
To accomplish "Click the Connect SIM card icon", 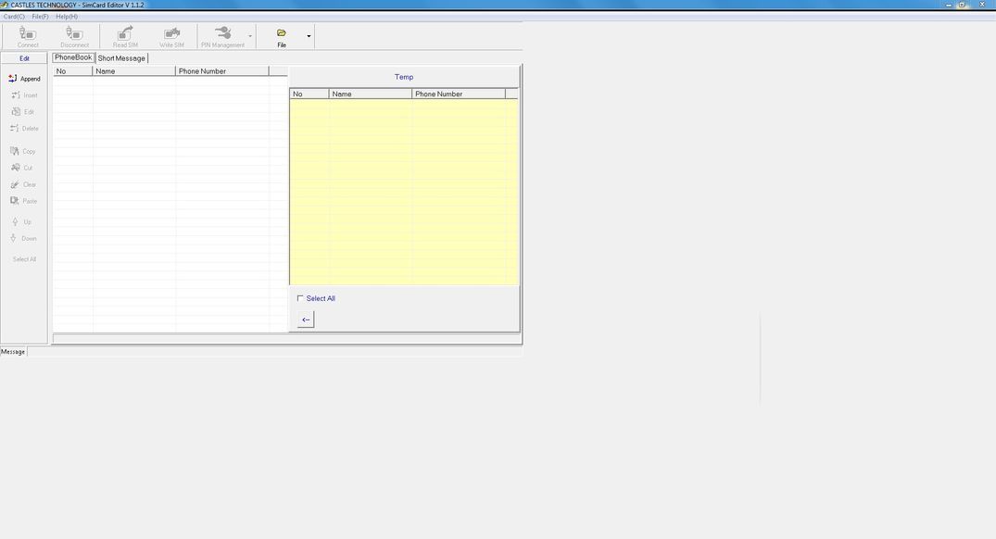I will (x=27, y=35).
